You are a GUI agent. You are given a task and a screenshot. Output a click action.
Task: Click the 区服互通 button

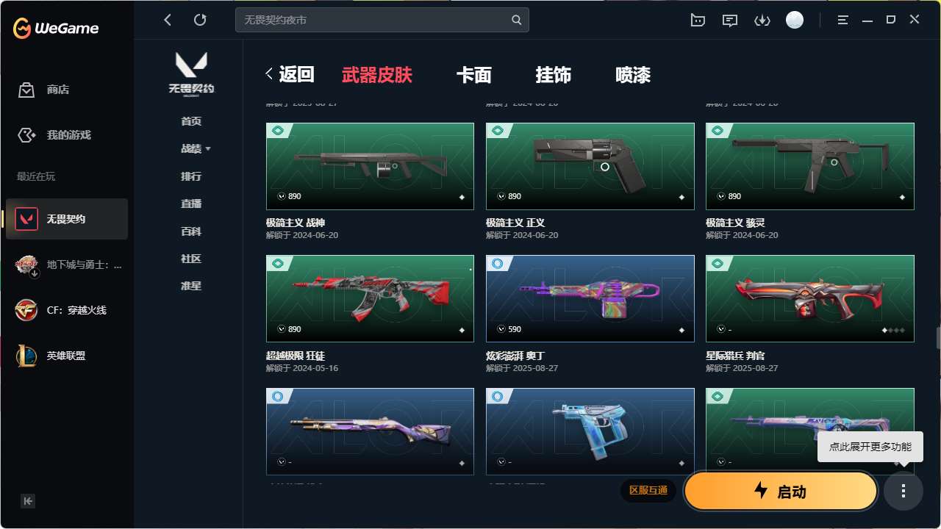648,490
